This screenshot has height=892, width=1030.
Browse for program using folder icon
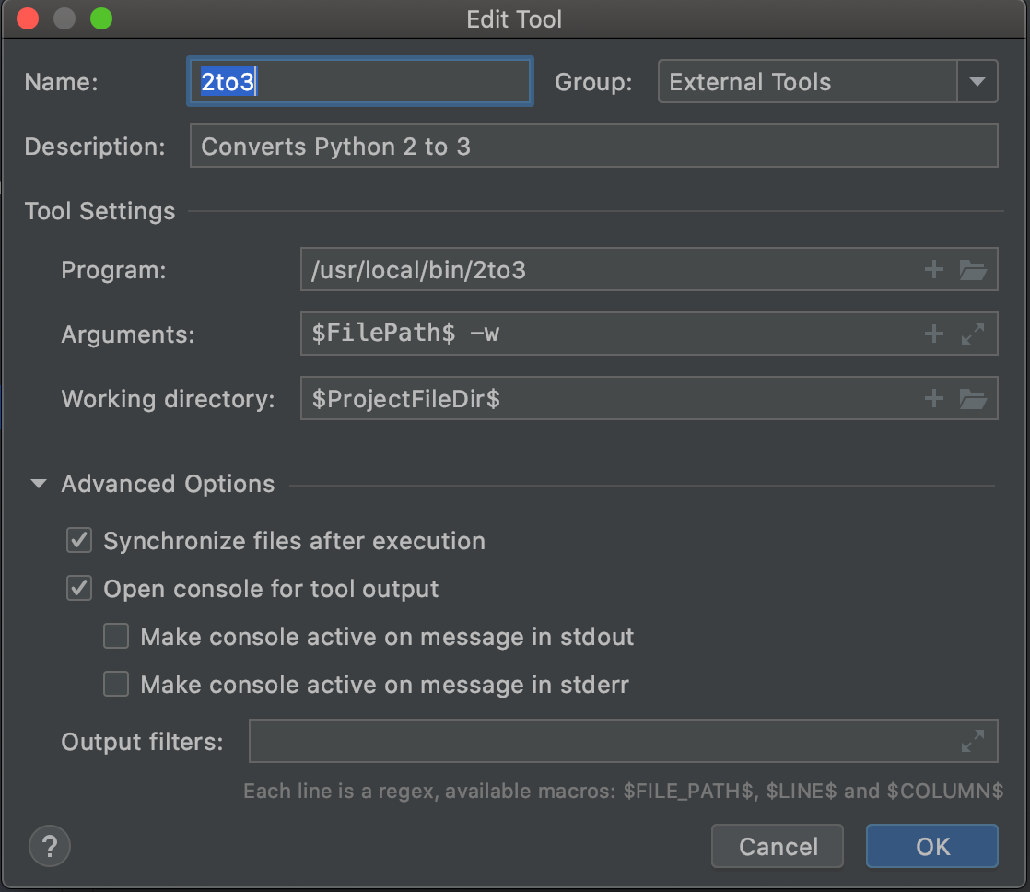(x=973, y=270)
